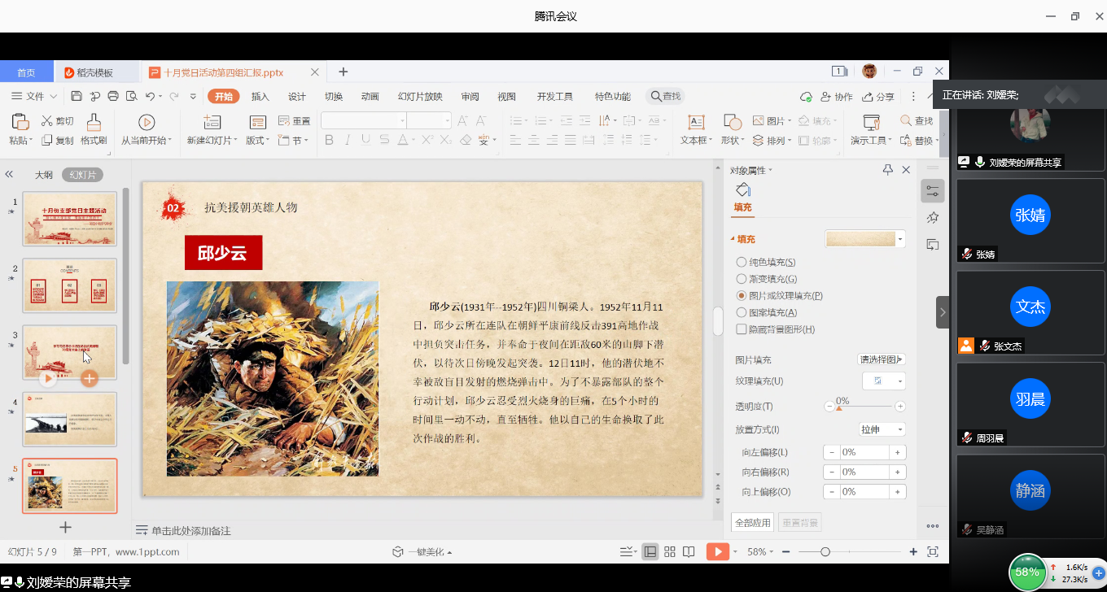
Task: Switch to the 设计 ribbon tab
Action: pos(297,97)
